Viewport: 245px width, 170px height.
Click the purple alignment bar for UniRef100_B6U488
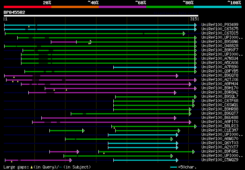click(x=108, y=118)
